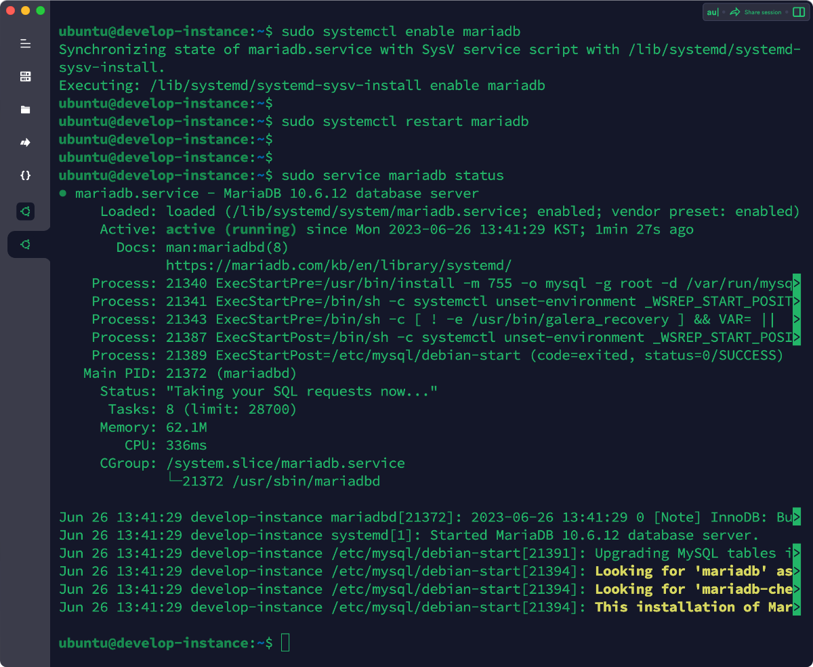Click the '[Note] InnoDB' log line
The height and width of the screenshot is (667, 813).
pyautogui.click(x=430, y=517)
